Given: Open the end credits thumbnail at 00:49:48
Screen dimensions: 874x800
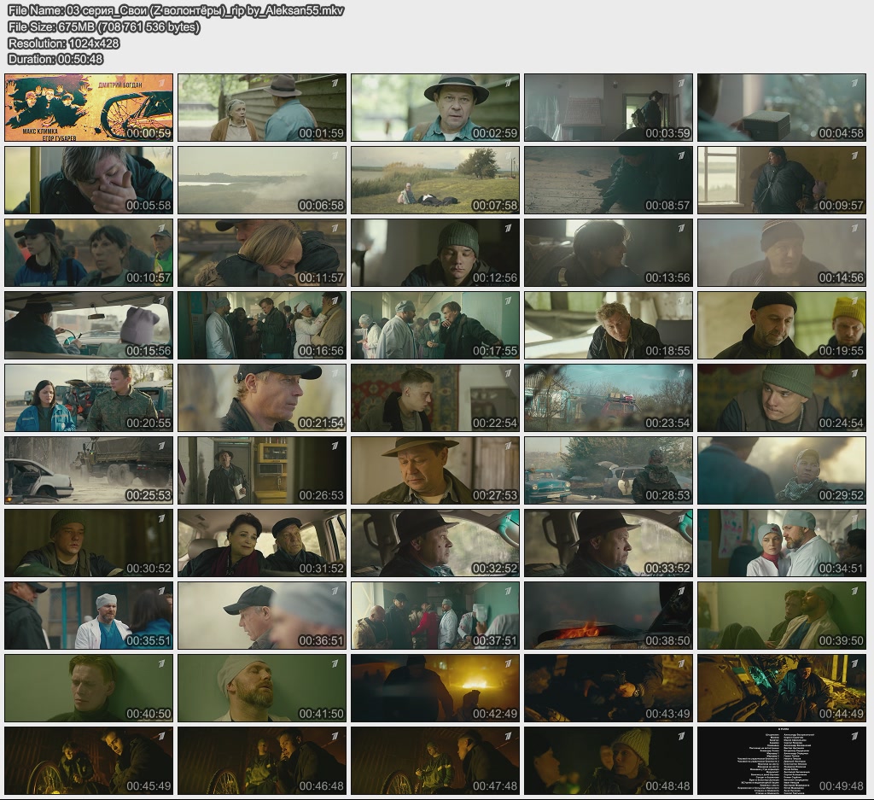Looking at the screenshot, I should [781, 761].
